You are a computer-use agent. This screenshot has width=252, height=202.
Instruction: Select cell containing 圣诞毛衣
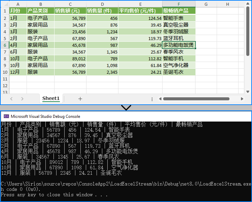point(179,72)
